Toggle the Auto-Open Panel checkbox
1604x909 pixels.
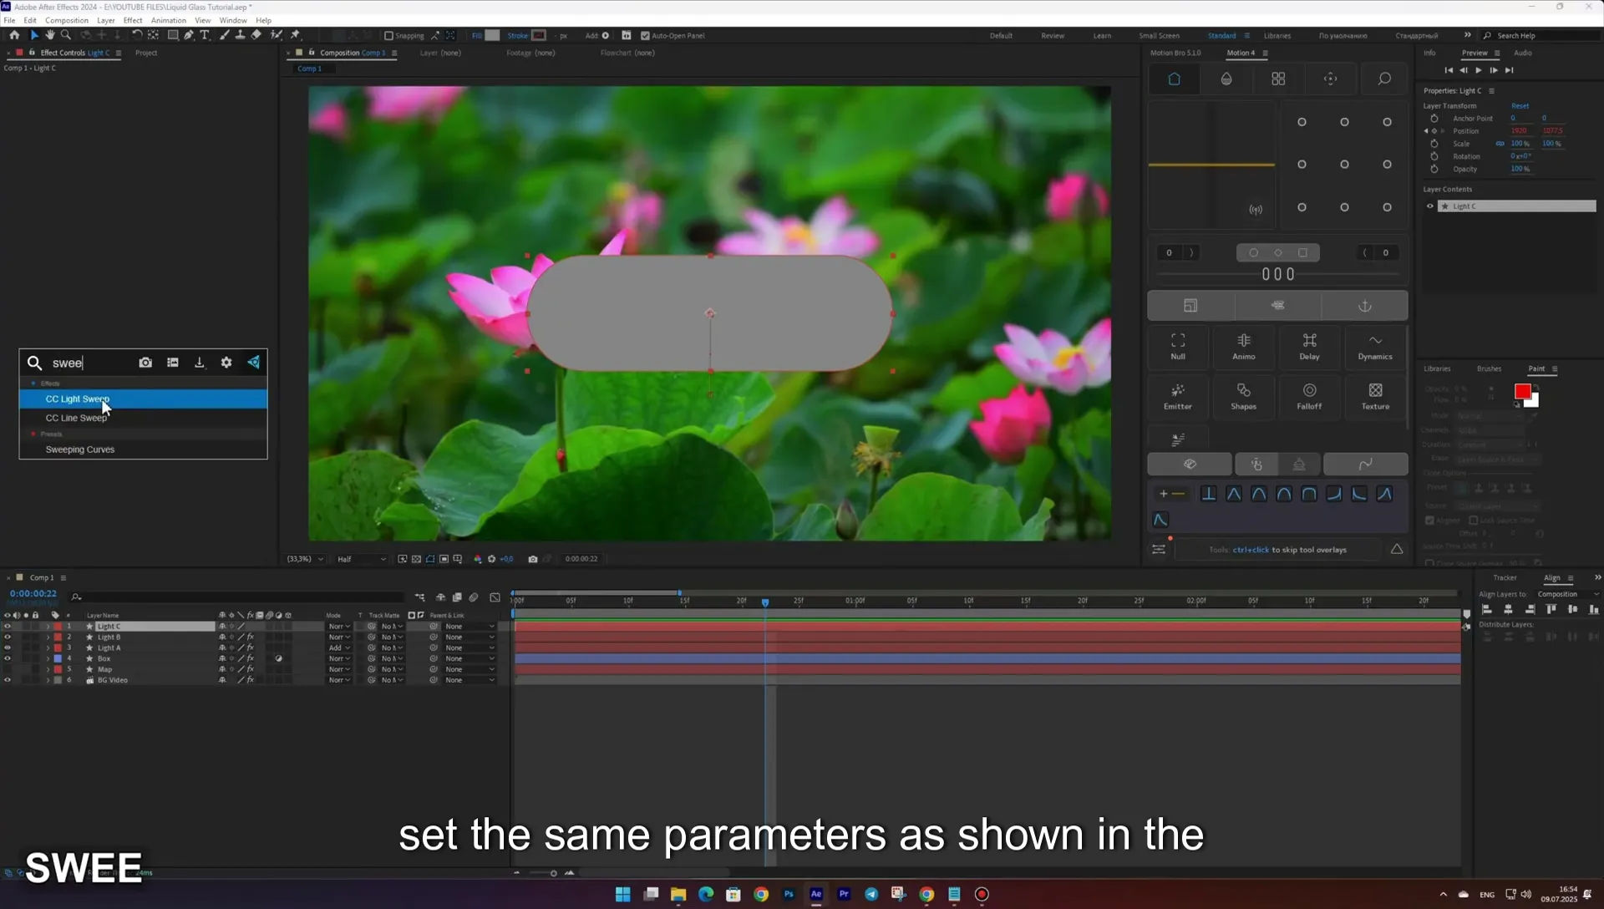point(645,36)
